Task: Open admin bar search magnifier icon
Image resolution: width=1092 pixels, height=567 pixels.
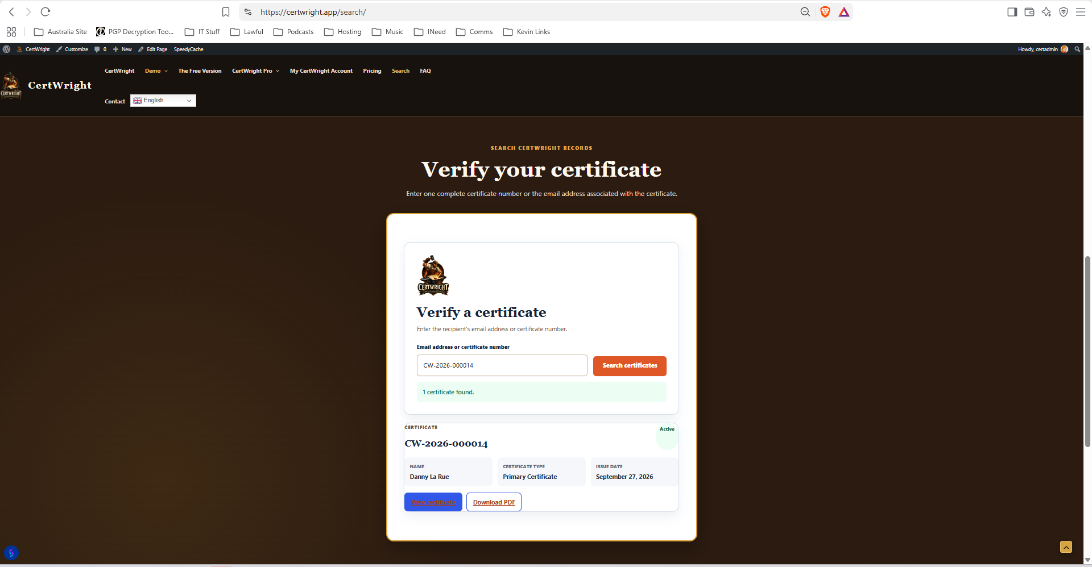Action: [1077, 49]
